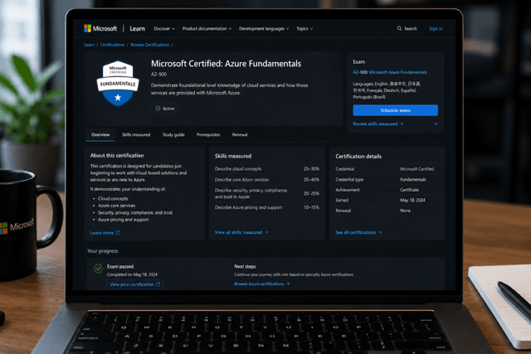Image resolution: width=531 pixels, height=354 pixels.
Task: Click external link icon beside Learn more
Action: tap(118, 233)
